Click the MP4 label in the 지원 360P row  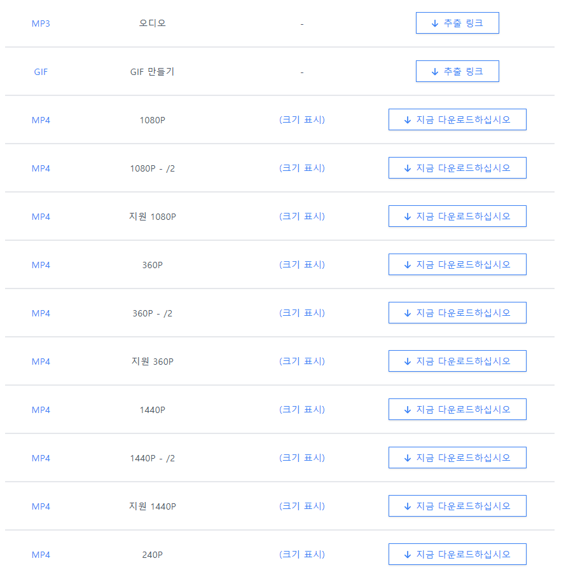pyautogui.click(x=41, y=362)
